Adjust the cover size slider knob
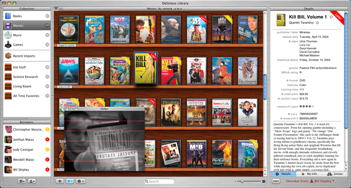This screenshot has height=188, width=351. [242, 181]
